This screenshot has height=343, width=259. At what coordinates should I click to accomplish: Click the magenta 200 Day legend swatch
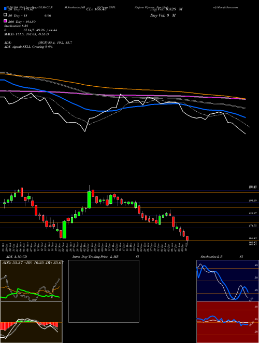click(6, 21)
